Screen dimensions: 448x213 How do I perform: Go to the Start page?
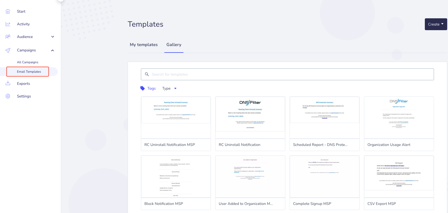coord(21,11)
